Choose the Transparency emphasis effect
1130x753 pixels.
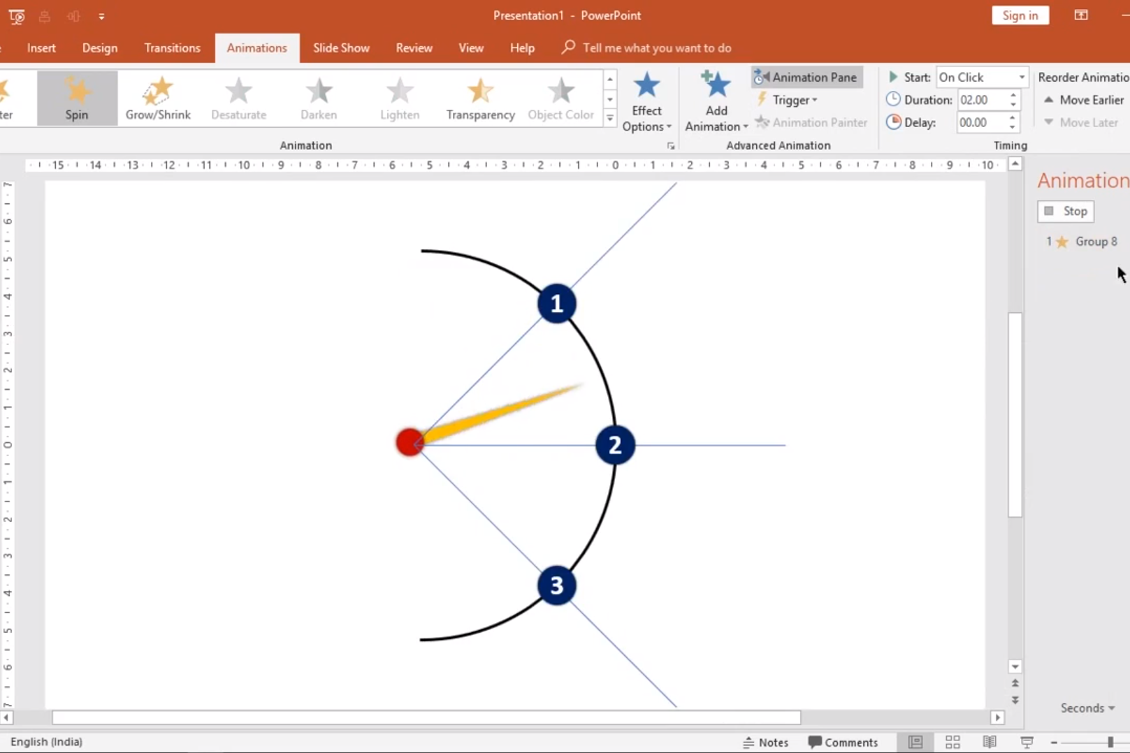coord(480,98)
